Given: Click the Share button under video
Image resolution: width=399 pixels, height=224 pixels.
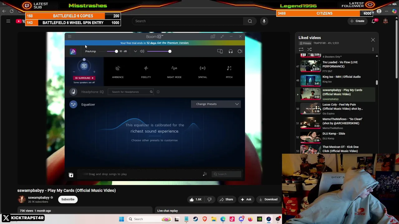Looking at the screenshot, I should click(226, 199).
